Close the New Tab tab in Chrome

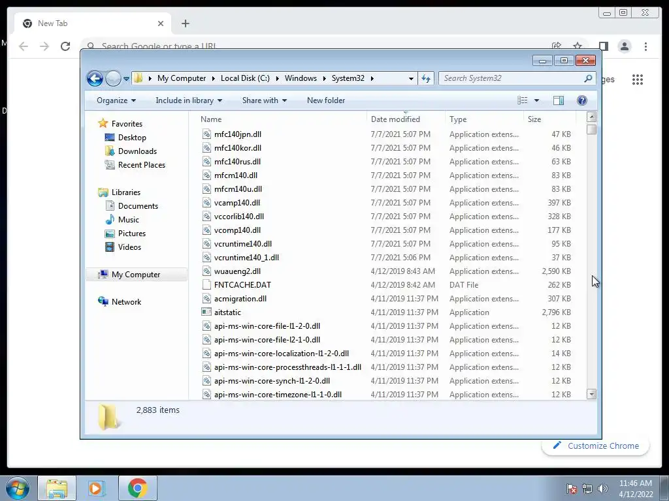[161, 23]
